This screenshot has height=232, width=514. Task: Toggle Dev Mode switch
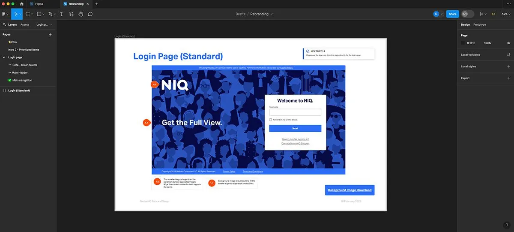tap(468, 14)
